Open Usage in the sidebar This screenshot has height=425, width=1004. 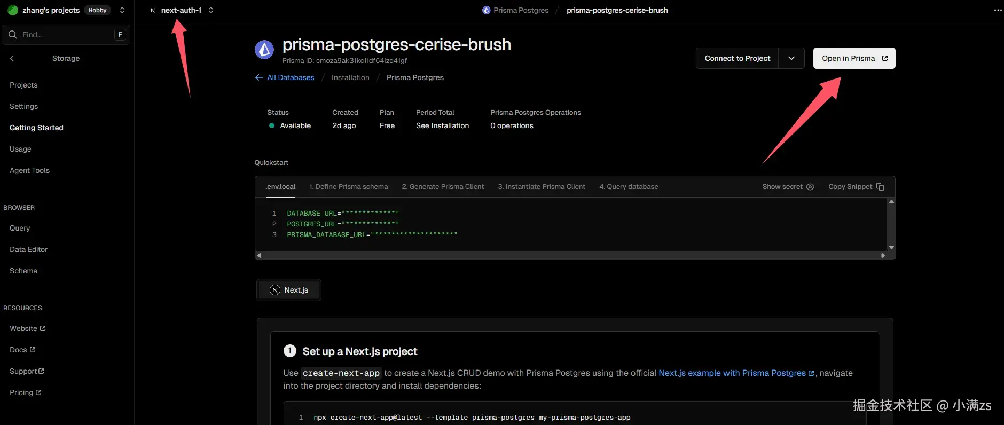pos(20,149)
